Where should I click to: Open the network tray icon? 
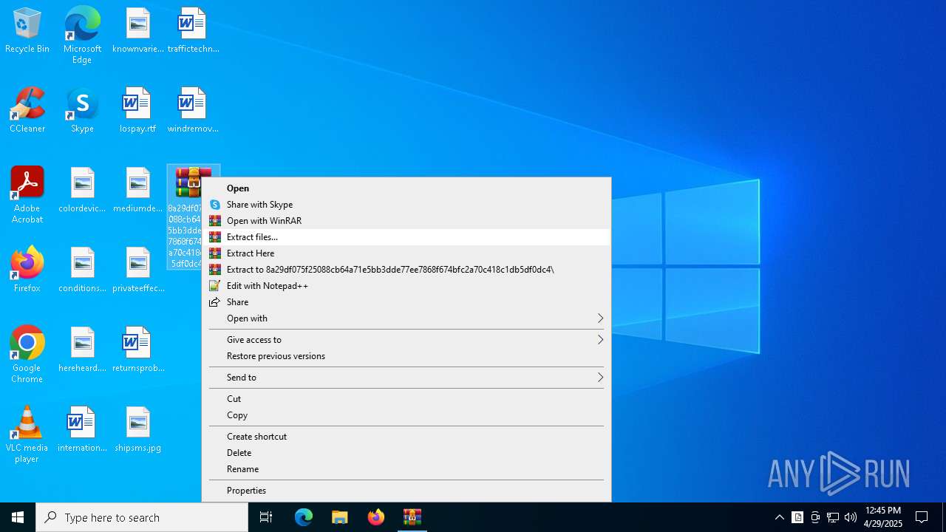[833, 517]
